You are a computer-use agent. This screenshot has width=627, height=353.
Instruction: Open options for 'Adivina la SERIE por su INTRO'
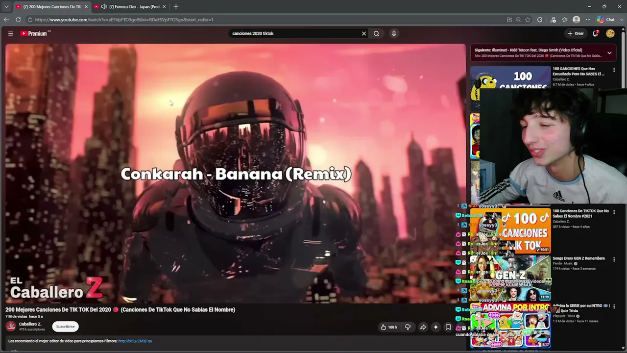pos(614,307)
